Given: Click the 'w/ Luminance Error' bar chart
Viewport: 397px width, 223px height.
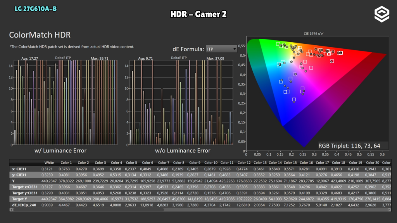Looking at the screenshot, I should click(66, 102).
